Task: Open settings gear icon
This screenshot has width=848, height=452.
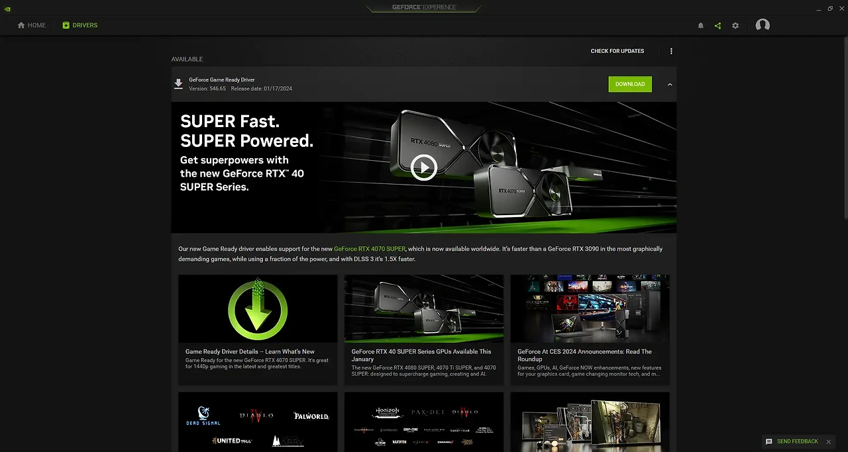Action: pos(735,25)
